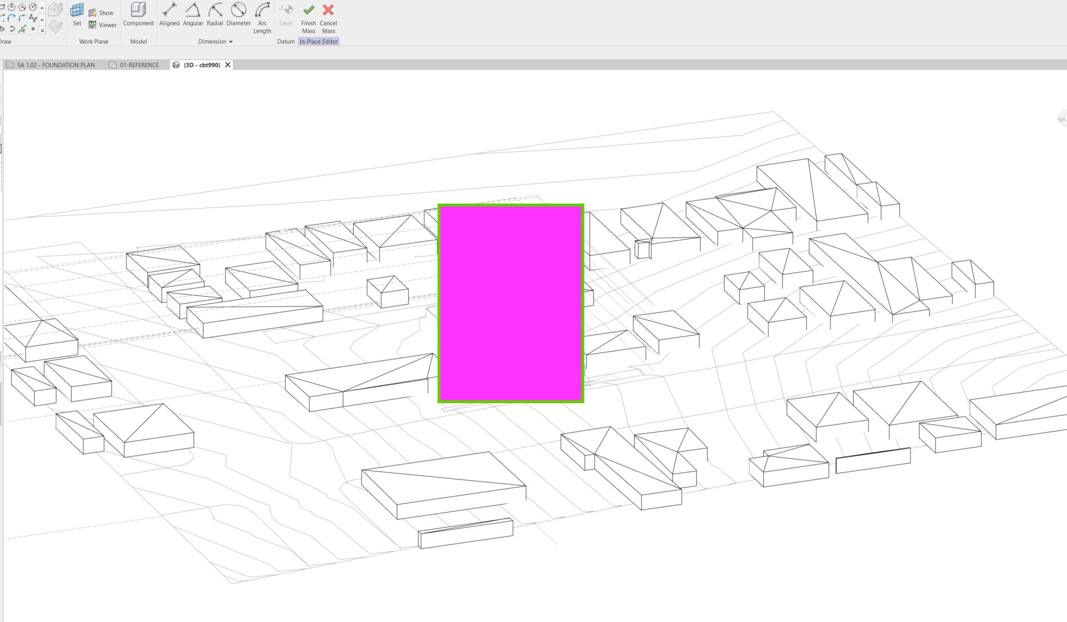Screen dimensions: 1067x622
Task: Toggle Show work plane visibility
Action: tap(101, 12)
